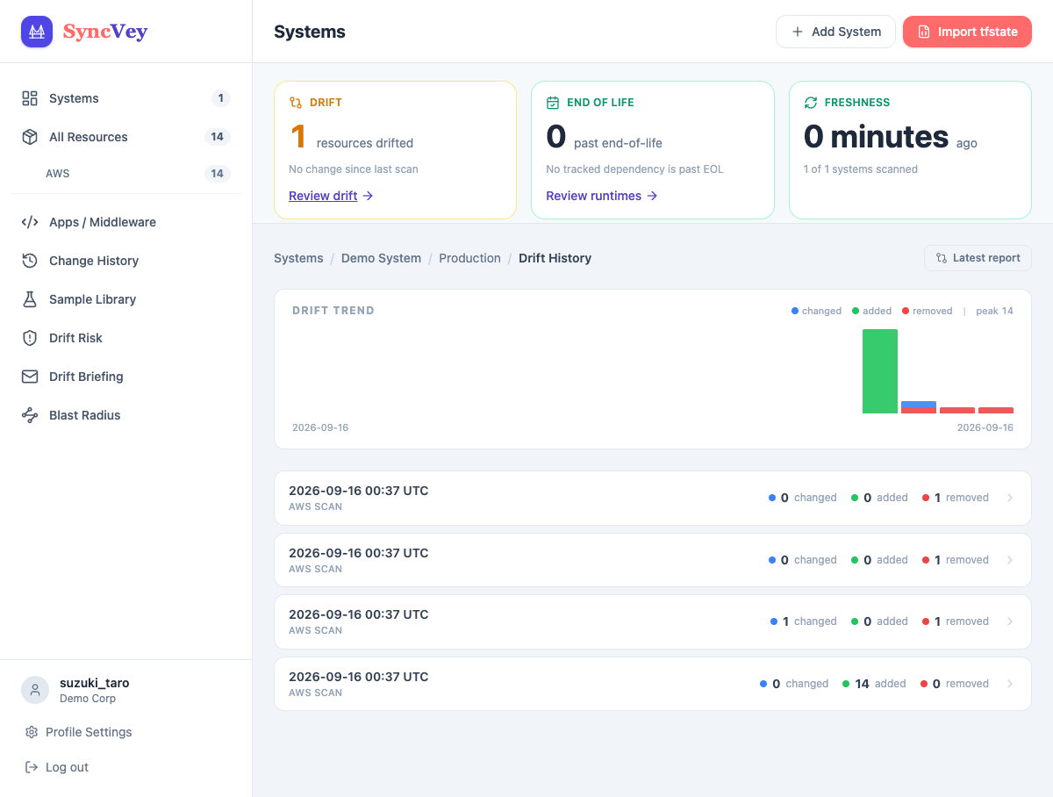
Task: Click the "changed" legend entry
Action: click(x=816, y=311)
